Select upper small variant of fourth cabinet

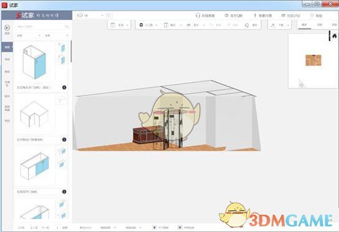pyautogui.click(x=62, y=203)
